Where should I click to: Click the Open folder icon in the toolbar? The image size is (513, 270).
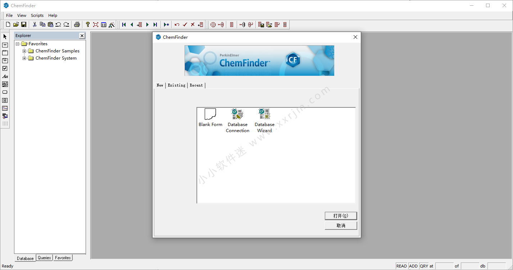16,24
